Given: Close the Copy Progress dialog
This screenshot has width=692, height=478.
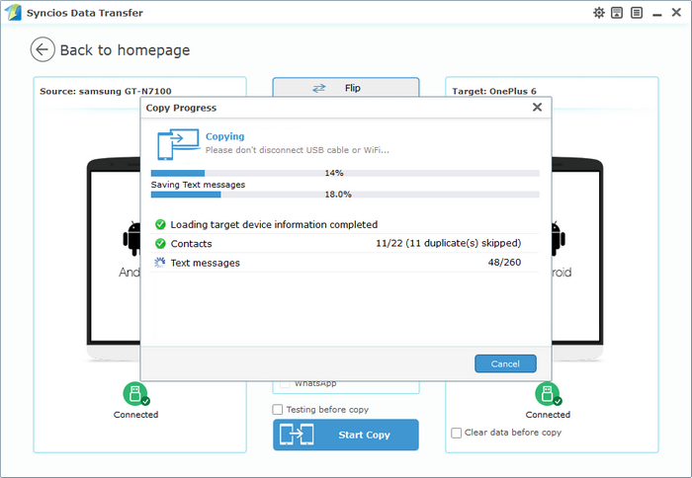Looking at the screenshot, I should pyautogui.click(x=537, y=107).
